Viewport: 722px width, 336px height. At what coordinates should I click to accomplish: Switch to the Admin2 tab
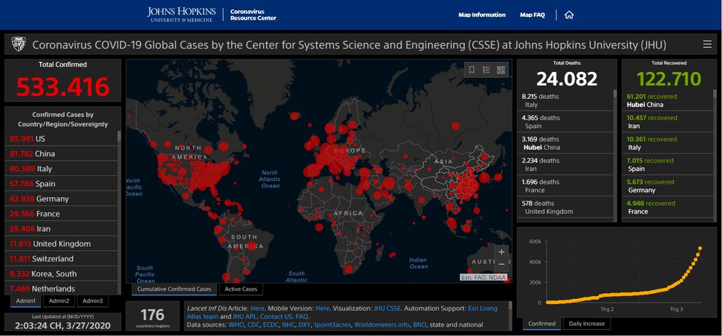(59, 301)
